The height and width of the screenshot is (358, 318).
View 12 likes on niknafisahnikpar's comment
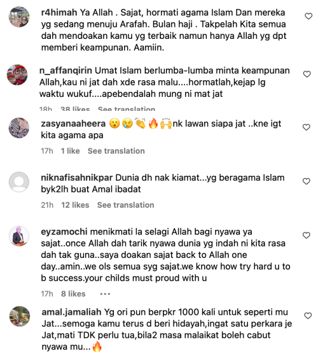tap(75, 205)
